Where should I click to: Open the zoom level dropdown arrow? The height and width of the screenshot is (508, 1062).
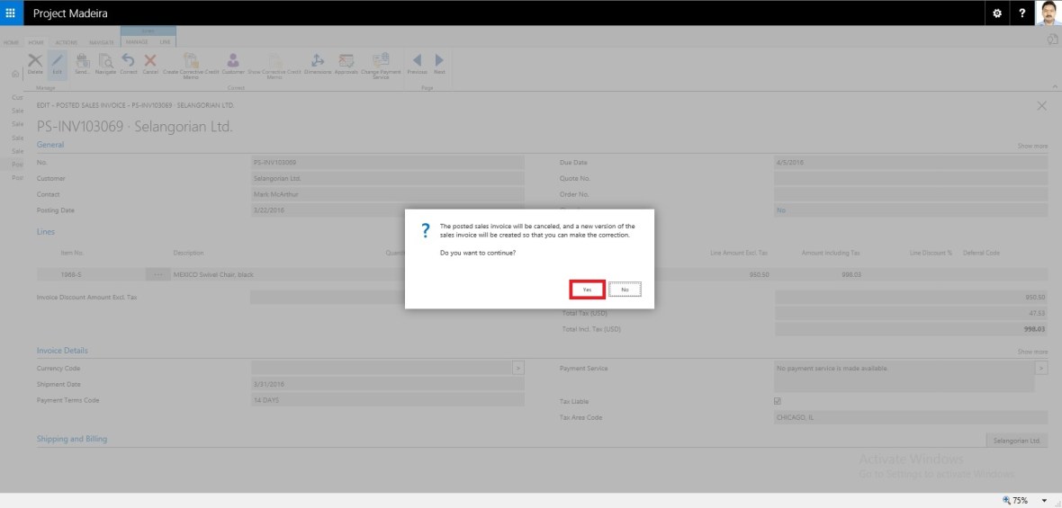(1044, 501)
